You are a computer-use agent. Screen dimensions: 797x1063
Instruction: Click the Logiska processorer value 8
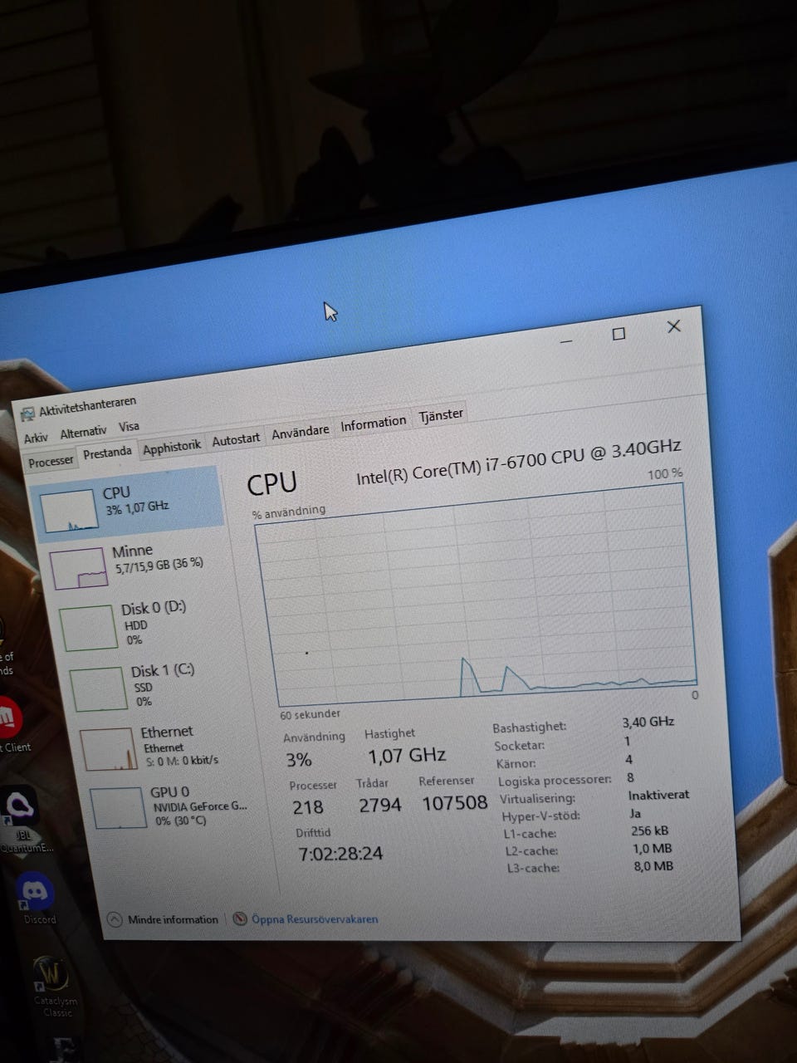[631, 777]
